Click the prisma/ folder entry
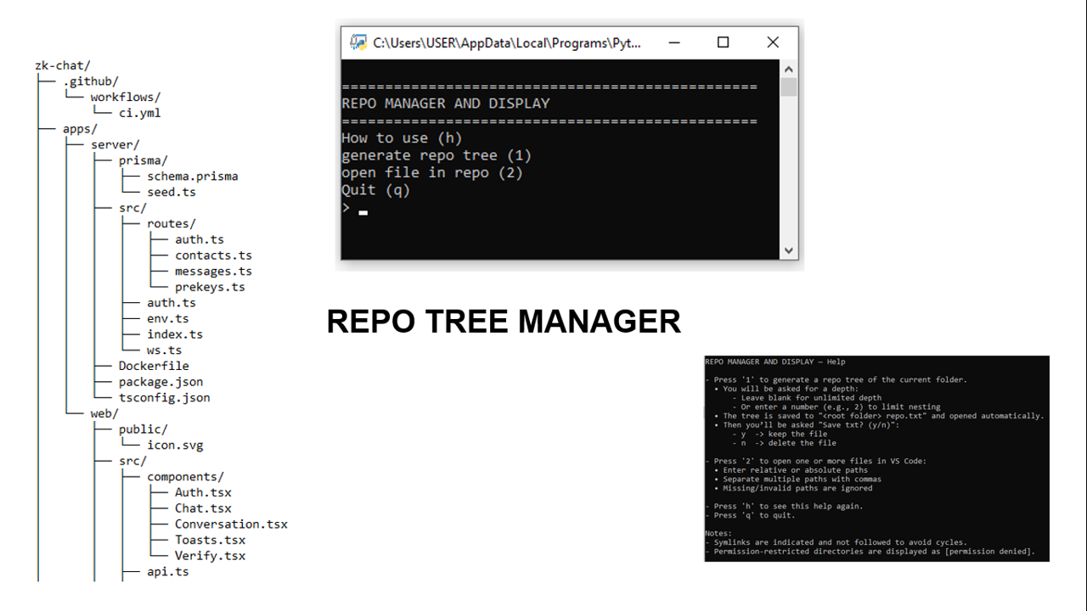This screenshot has height=611, width=1087. (x=144, y=160)
